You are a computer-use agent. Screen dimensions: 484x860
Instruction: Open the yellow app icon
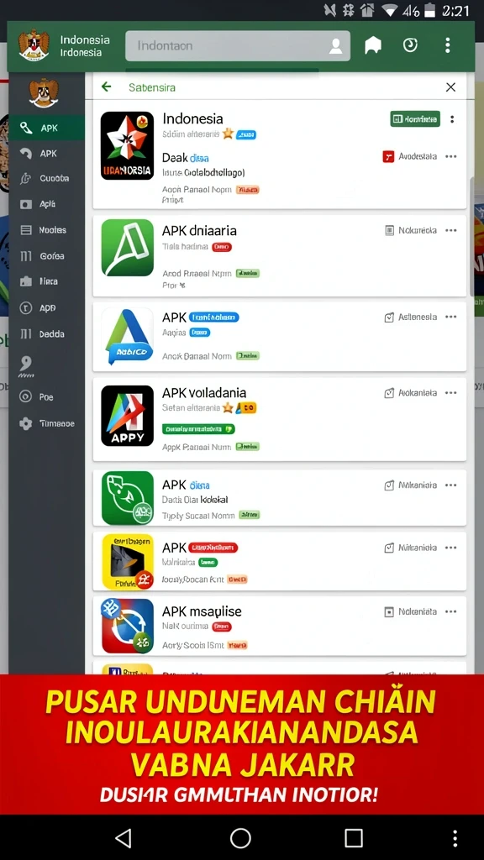coord(128,562)
